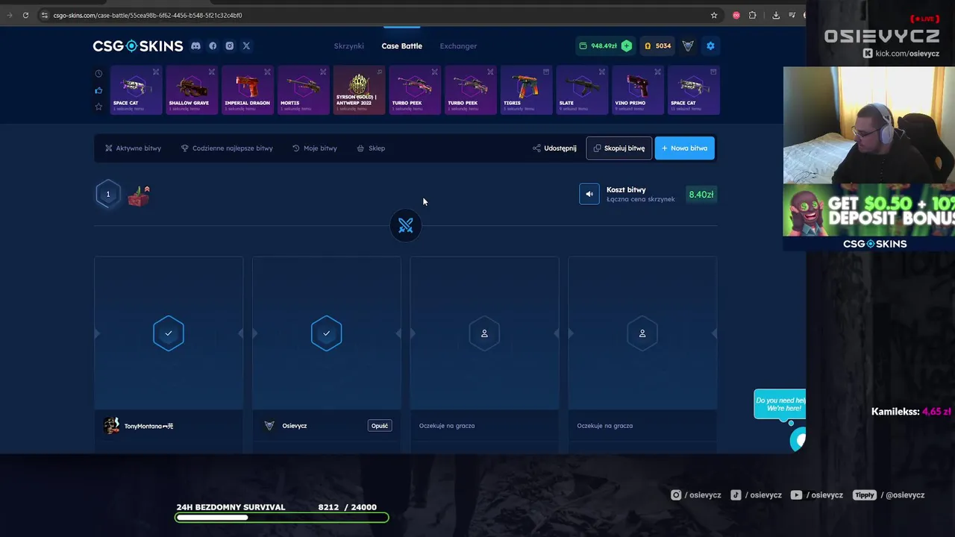Leave the battle with Opuść button
The height and width of the screenshot is (537, 955).
coord(380,426)
